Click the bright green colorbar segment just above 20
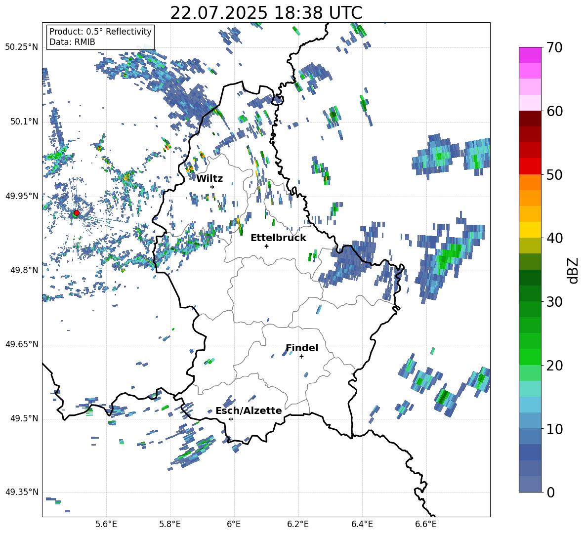Viewport: 585px width, 534px height. (x=530, y=357)
